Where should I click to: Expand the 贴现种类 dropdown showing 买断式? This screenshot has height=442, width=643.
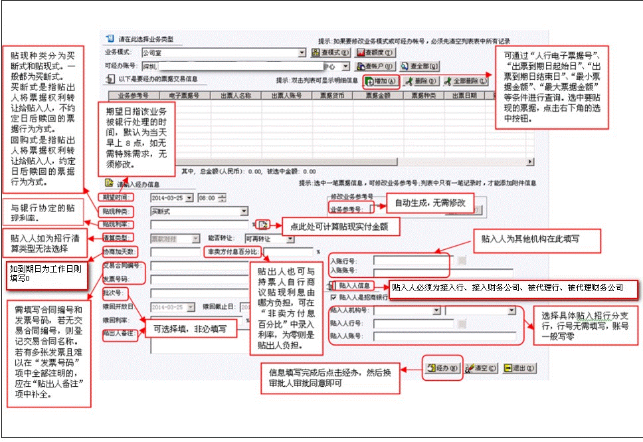pos(244,211)
